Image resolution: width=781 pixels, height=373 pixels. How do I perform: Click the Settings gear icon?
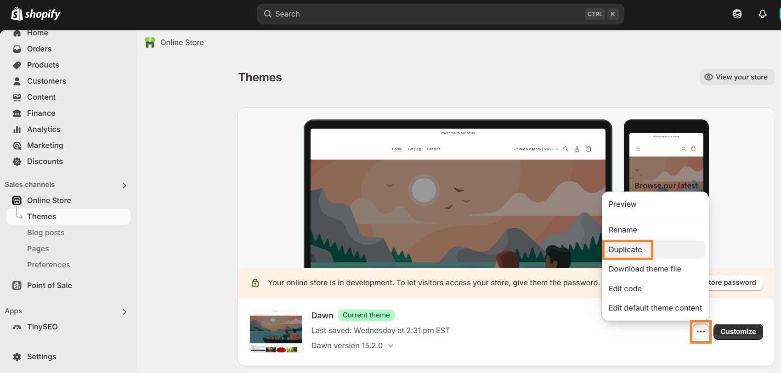(17, 357)
